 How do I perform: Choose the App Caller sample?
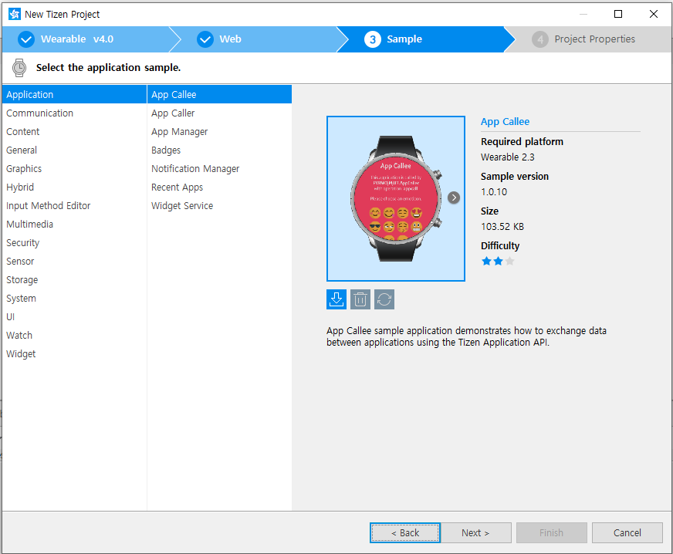pos(219,113)
